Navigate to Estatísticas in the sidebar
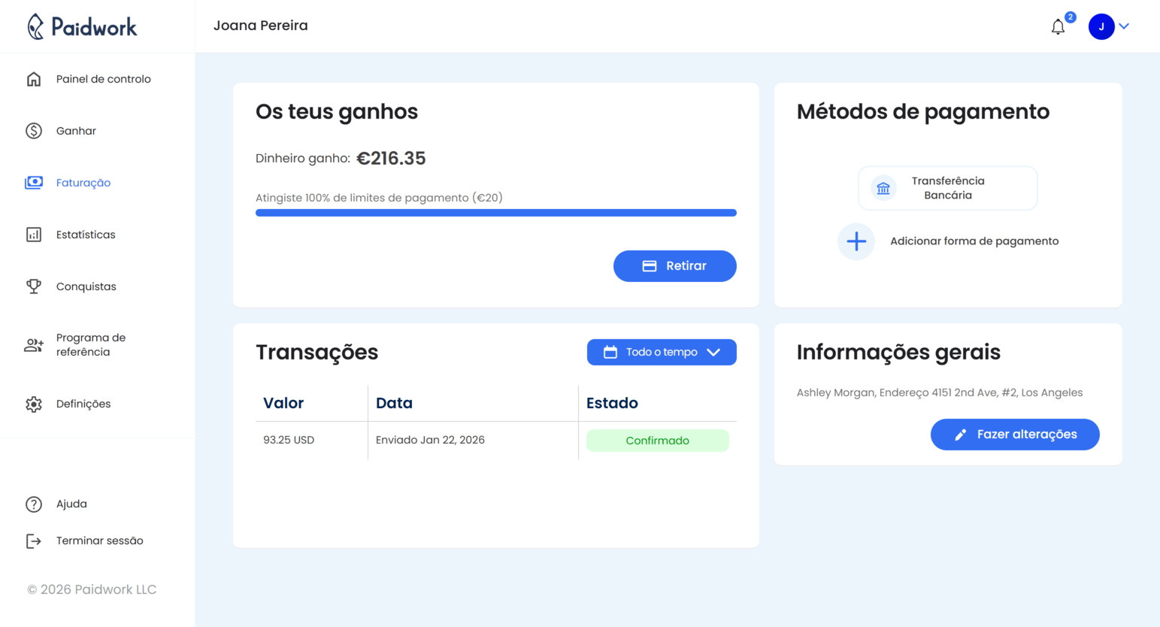This screenshot has height=627, width=1160. (x=85, y=234)
